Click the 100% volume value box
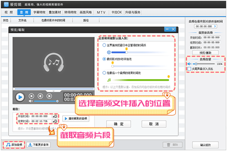This screenshot has width=227, height=151. [220, 64]
